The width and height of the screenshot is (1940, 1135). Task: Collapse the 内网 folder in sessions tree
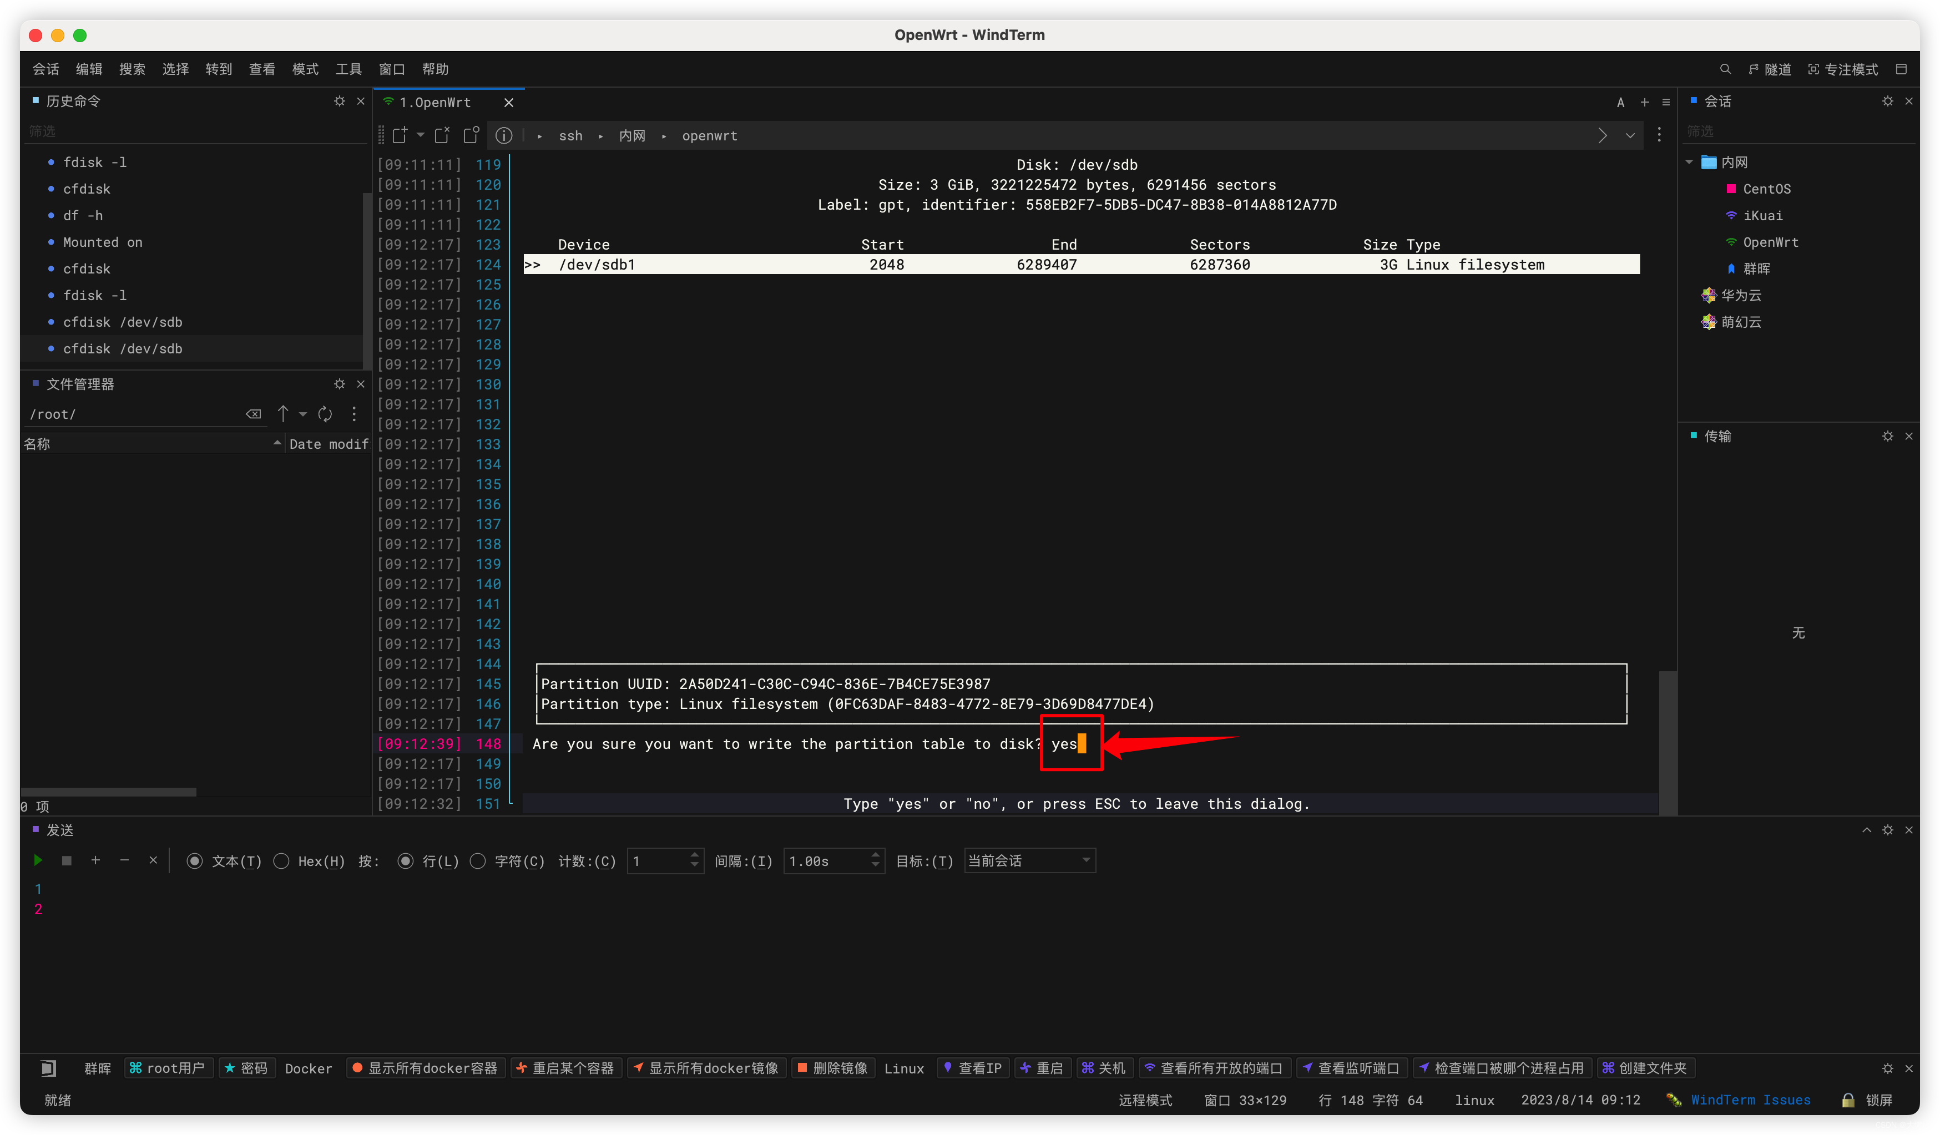tap(1689, 161)
